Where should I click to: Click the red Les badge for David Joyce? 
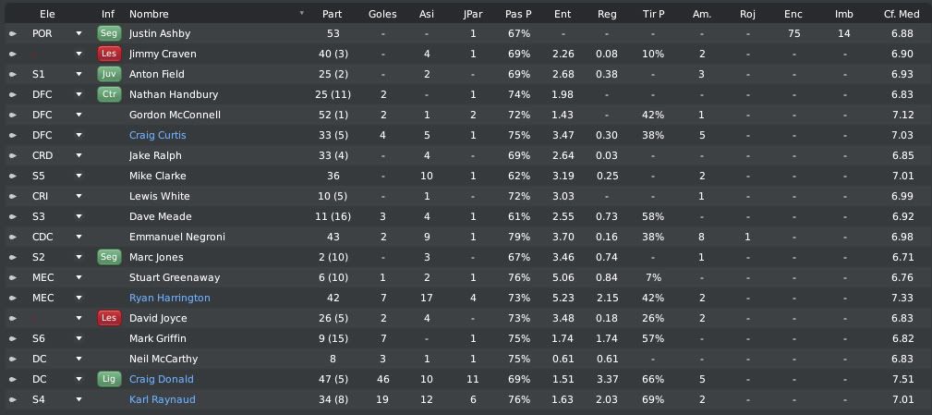point(109,318)
